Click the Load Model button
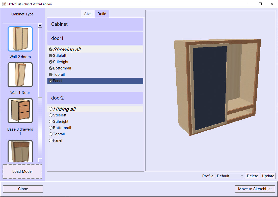278x197 pixels. (x=22, y=171)
